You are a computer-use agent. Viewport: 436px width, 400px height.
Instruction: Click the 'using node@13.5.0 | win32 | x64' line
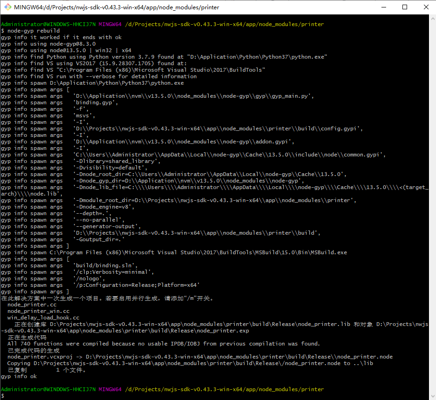click(x=66, y=50)
